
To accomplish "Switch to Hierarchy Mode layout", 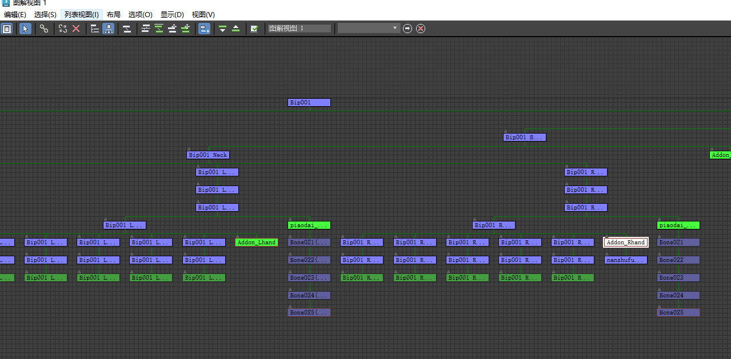I will (95, 29).
